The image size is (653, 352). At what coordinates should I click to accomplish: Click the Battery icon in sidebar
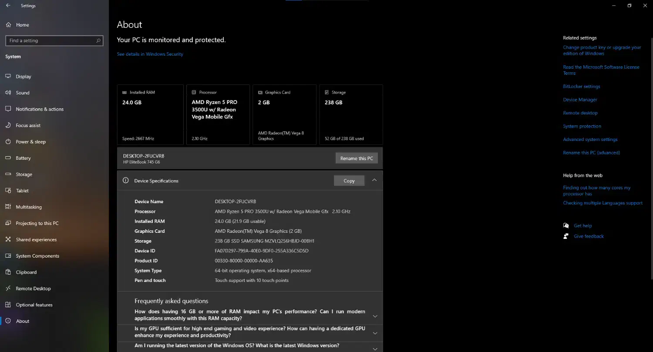point(8,158)
